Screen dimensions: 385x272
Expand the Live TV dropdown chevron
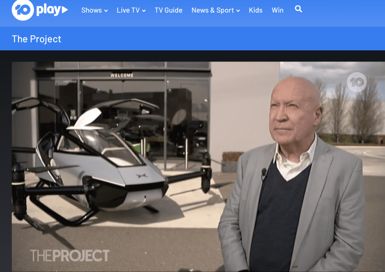144,11
